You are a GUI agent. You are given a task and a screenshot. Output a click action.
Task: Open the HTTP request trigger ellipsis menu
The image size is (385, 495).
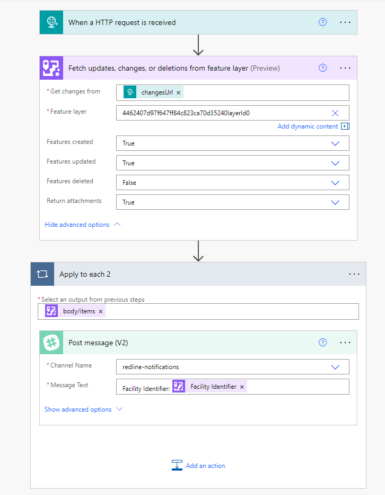[345, 22]
